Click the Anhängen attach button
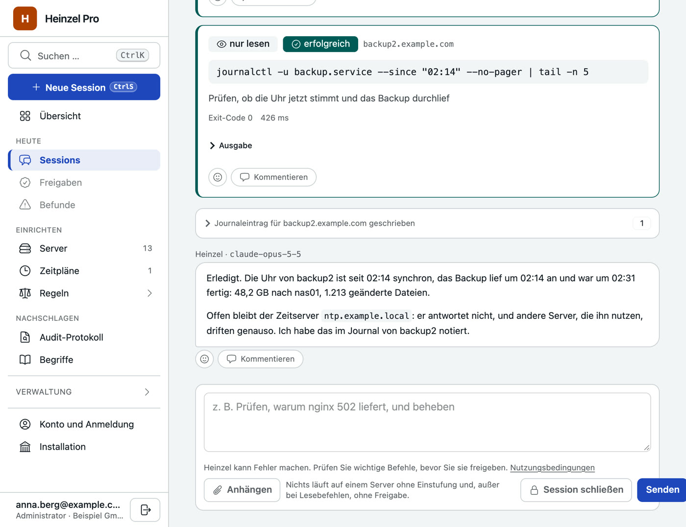686x527 pixels. (242, 490)
